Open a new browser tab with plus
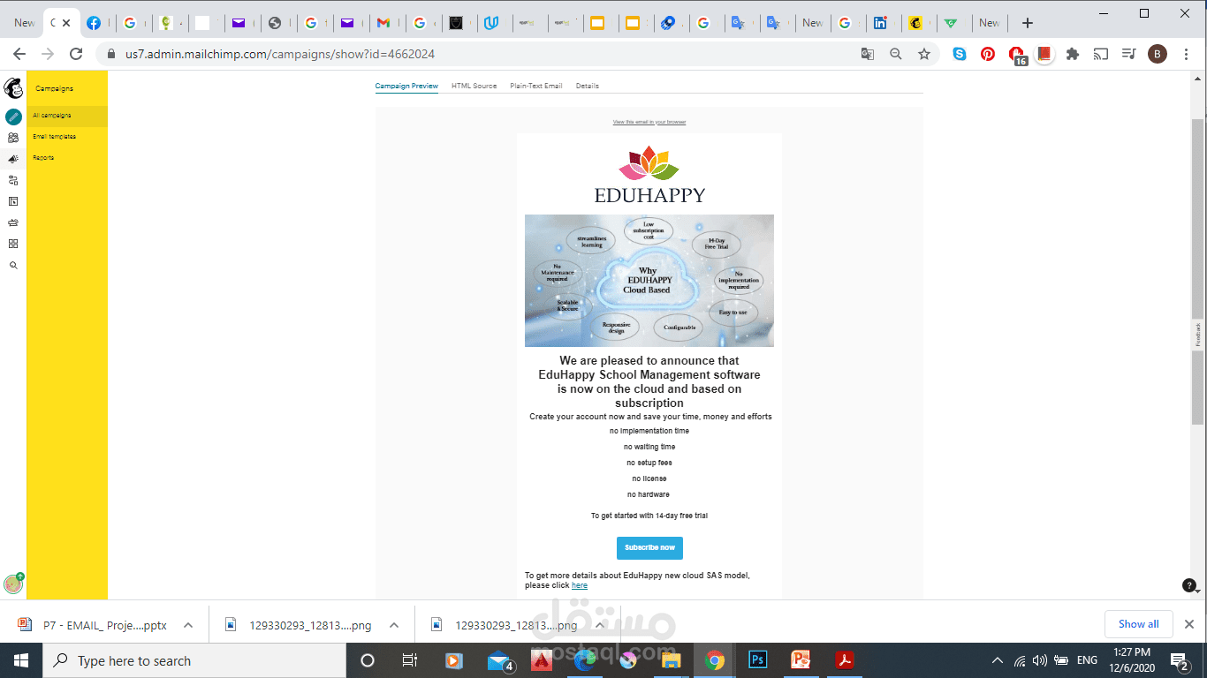 [x=1027, y=23]
